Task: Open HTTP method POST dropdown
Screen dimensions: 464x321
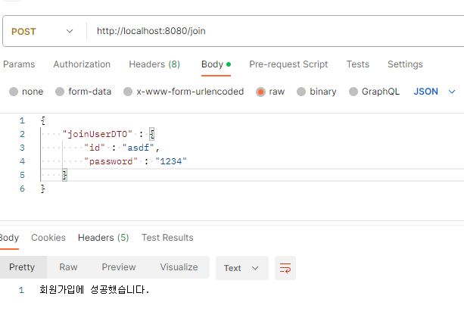Action: (x=42, y=31)
